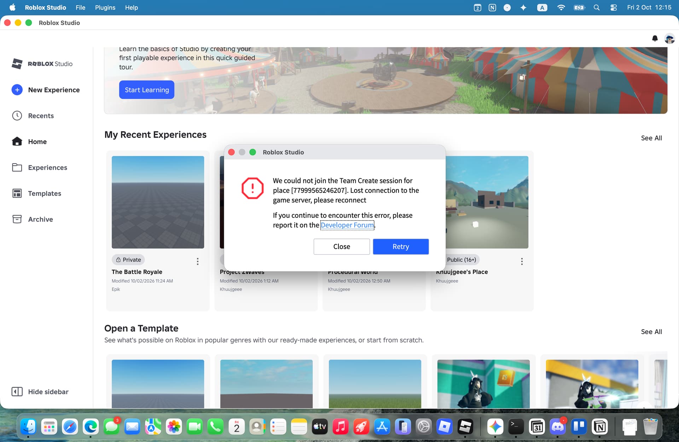Open Discord in the Dock
Screen dimensions: 679x442
558,426
